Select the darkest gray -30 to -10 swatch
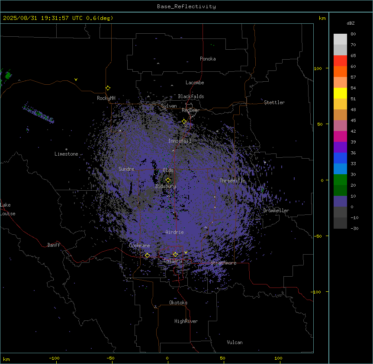Image resolution: width=373 pixels, height=364 pixels. [x=340, y=223]
